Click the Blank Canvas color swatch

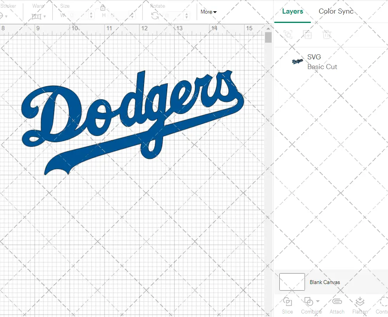(x=292, y=282)
